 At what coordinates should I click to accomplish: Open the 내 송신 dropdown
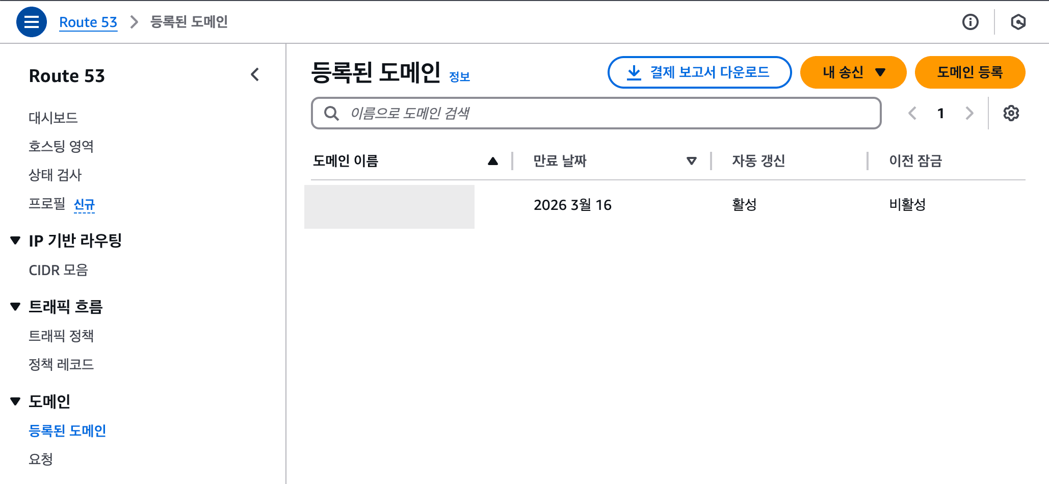pos(853,72)
